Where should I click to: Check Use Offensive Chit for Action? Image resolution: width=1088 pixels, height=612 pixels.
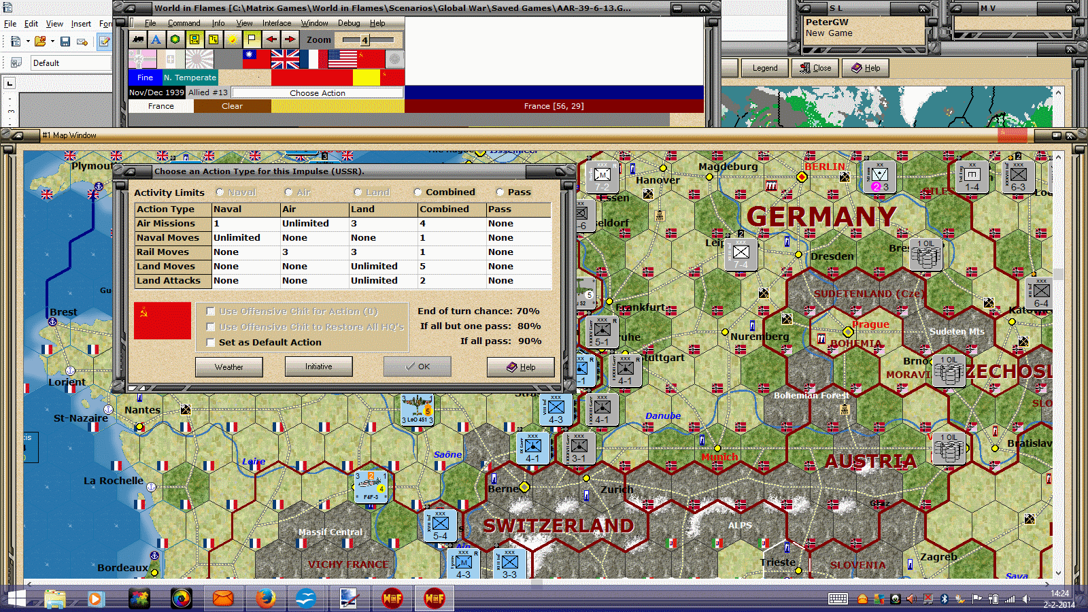click(x=211, y=311)
